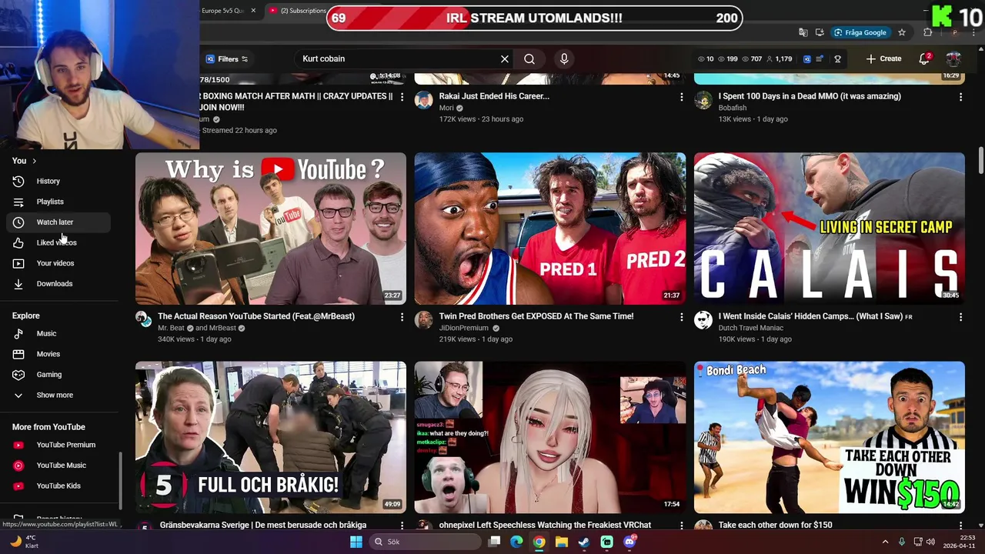Open options for Rakai Ended Career video
The width and height of the screenshot is (985, 554).
point(681,97)
